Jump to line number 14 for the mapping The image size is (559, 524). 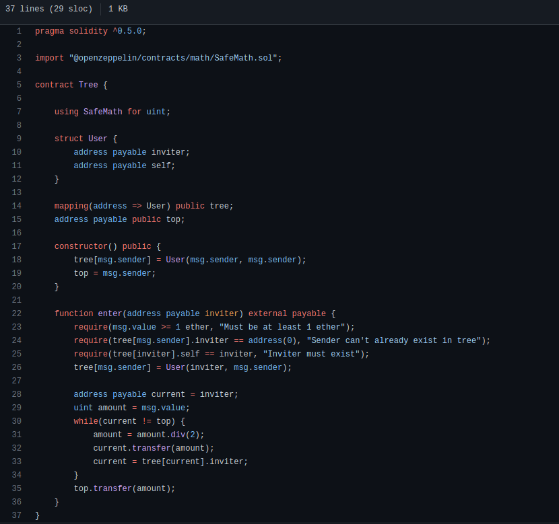17,206
